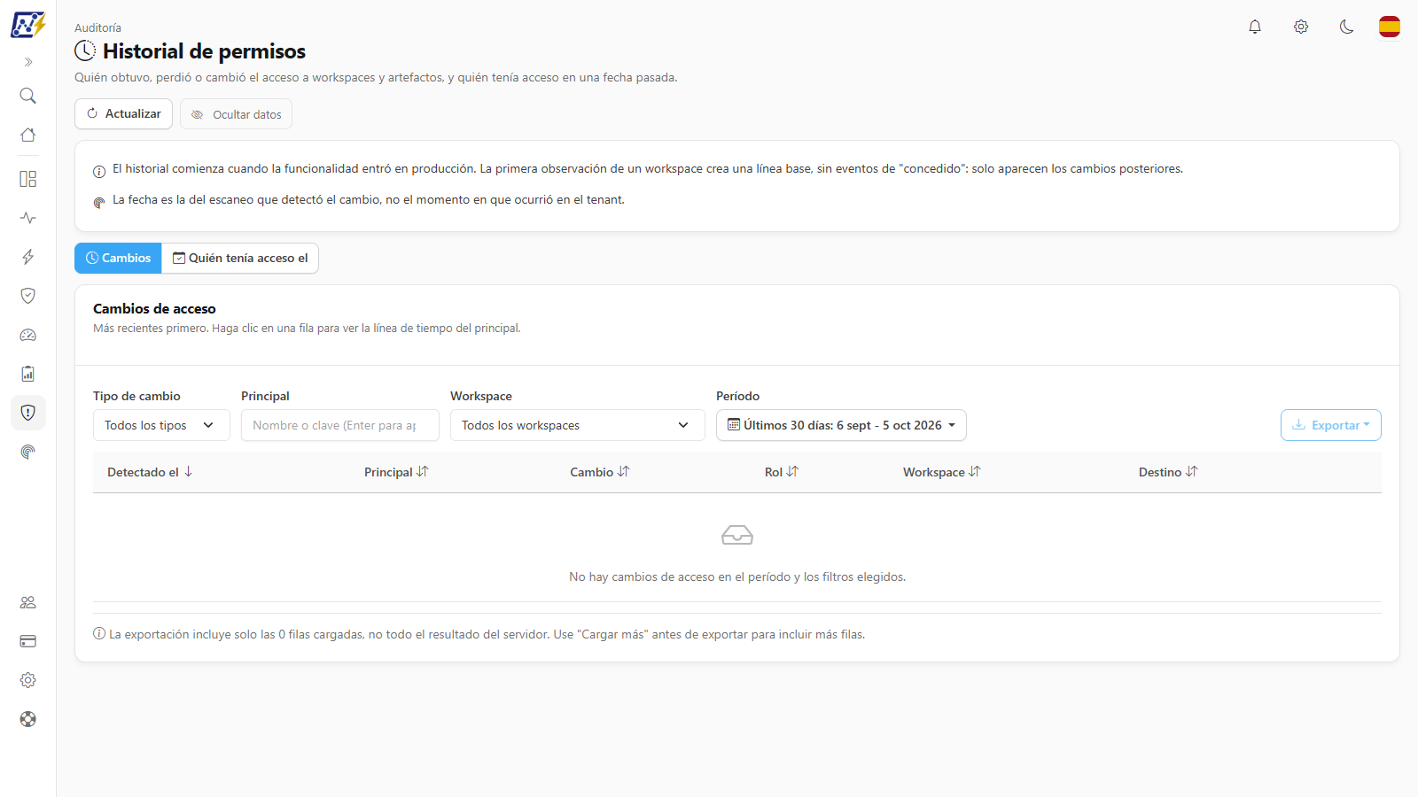Select the highlighted shield alert audit icon

28,413
